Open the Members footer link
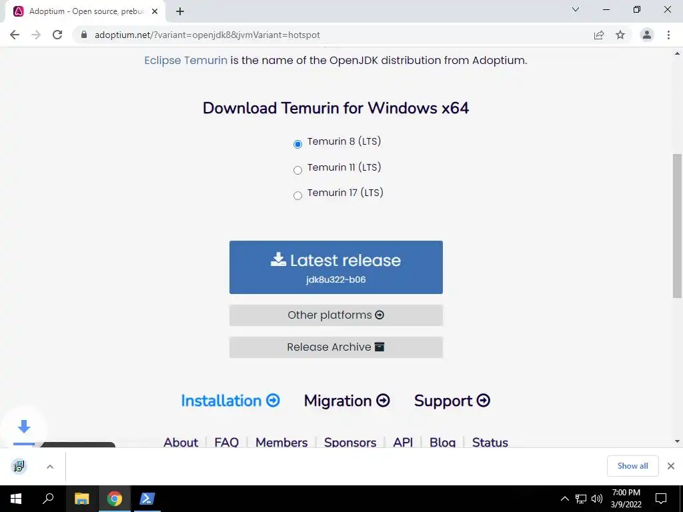The image size is (683, 512). pyautogui.click(x=281, y=442)
